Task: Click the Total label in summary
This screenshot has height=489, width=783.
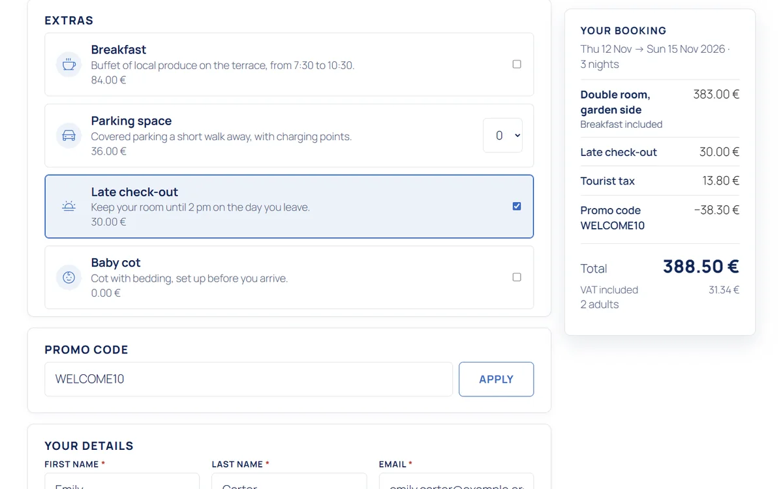Action: pyautogui.click(x=593, y=269)
